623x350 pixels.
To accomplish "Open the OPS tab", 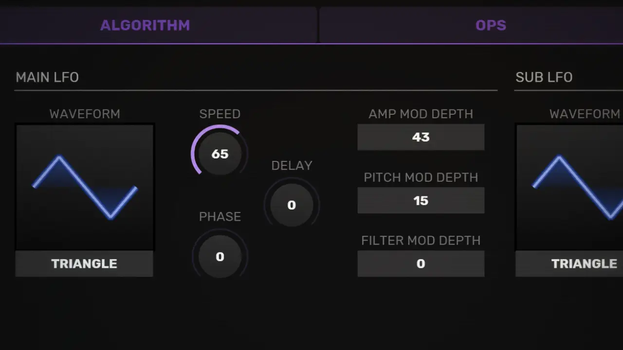I will (x=491, y=25).
